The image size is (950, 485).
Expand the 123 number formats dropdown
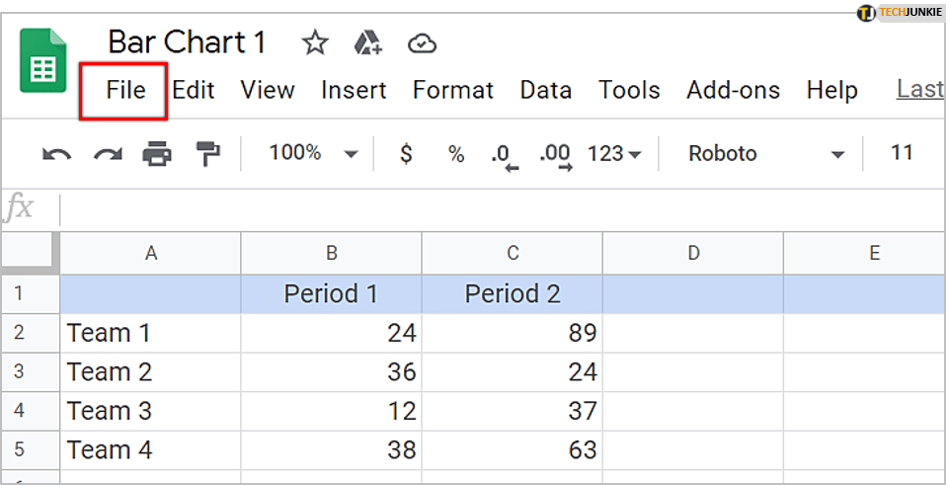click(x=614, y=153)
